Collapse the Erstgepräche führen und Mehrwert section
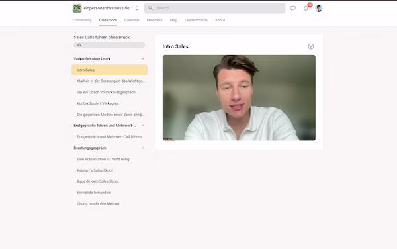Screen dimensions: 397x249 pos(143,126)
